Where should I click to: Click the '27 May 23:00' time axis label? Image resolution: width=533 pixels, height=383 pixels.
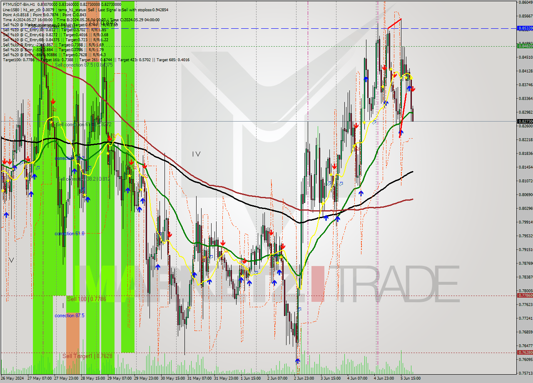[66, 378]
